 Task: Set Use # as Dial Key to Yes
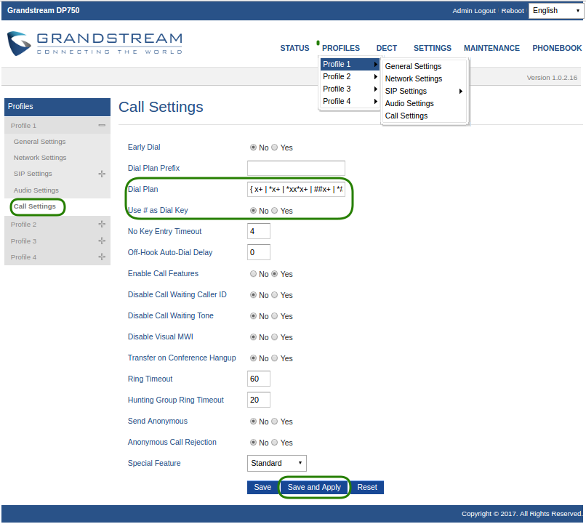[275, 211]
